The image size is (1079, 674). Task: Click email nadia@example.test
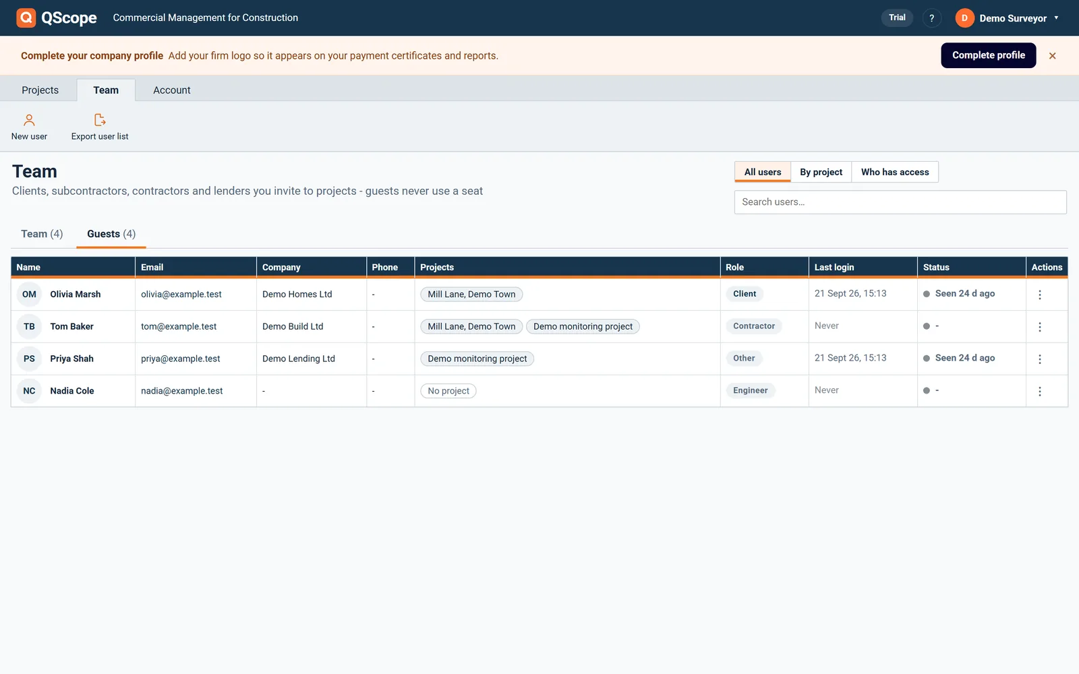click(181, 391)
